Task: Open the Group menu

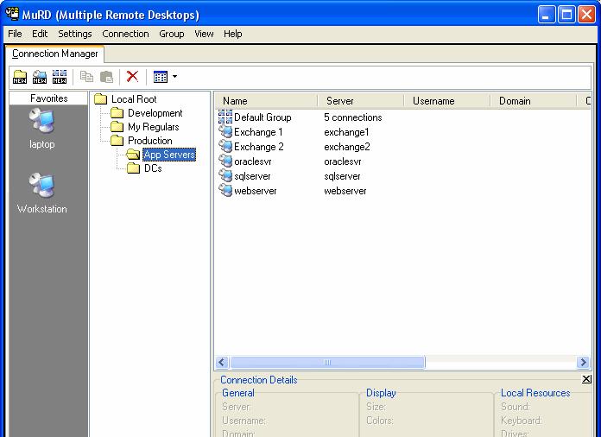Action: [171, 34]
